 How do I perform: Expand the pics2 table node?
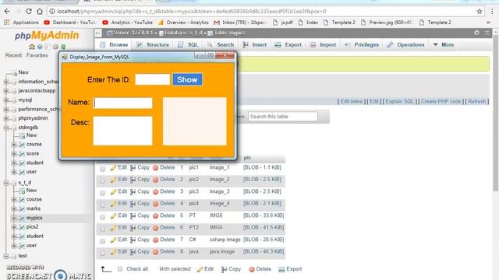[14, 227]
